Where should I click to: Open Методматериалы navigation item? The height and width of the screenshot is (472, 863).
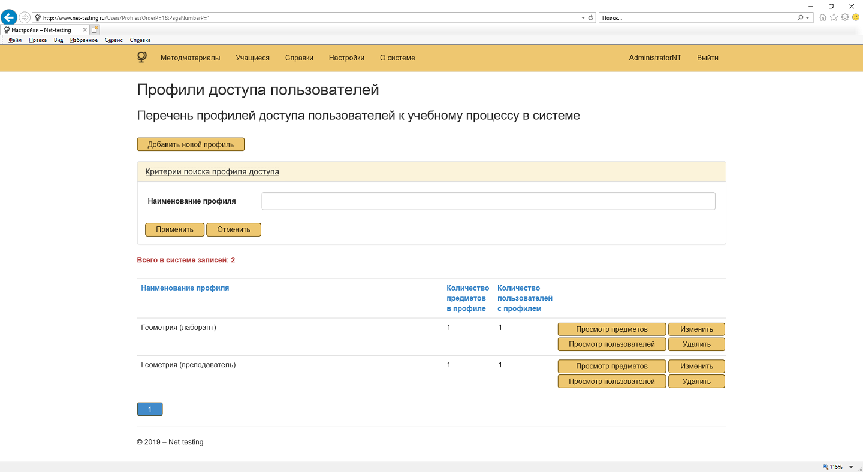(191, 58)
